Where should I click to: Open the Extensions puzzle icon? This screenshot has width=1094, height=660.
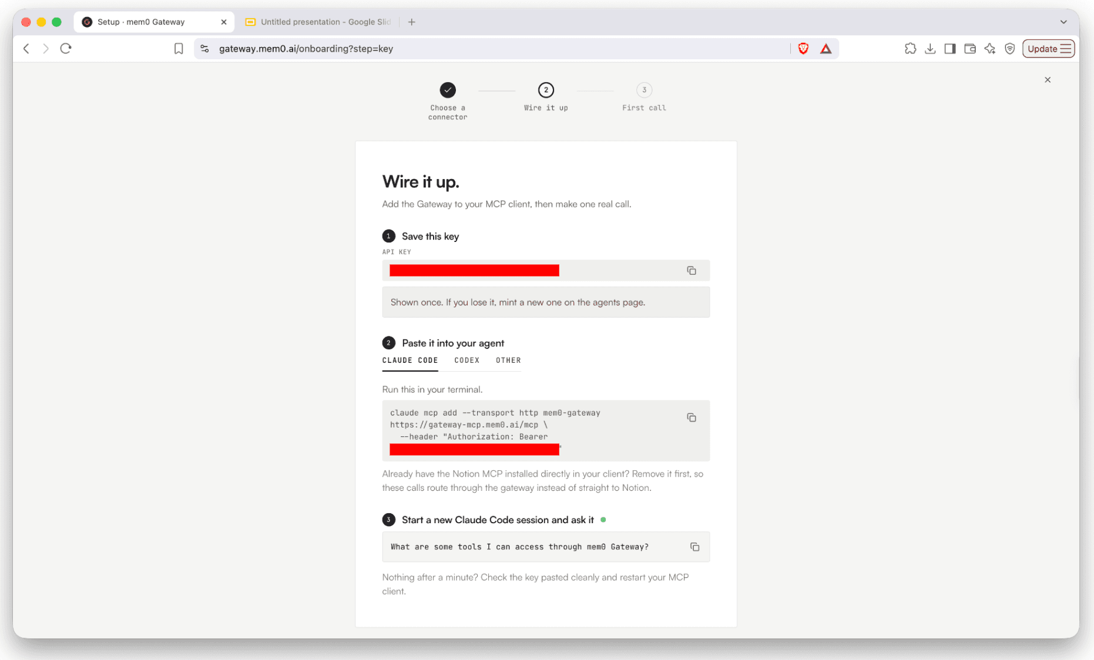click(x=910, y=49)
